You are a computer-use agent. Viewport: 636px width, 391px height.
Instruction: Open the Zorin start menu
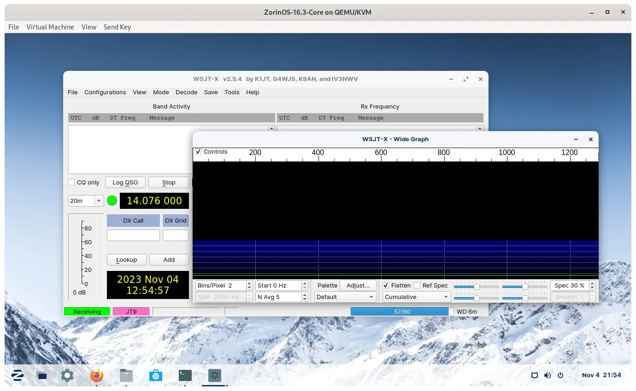click(x=18, y=375)
